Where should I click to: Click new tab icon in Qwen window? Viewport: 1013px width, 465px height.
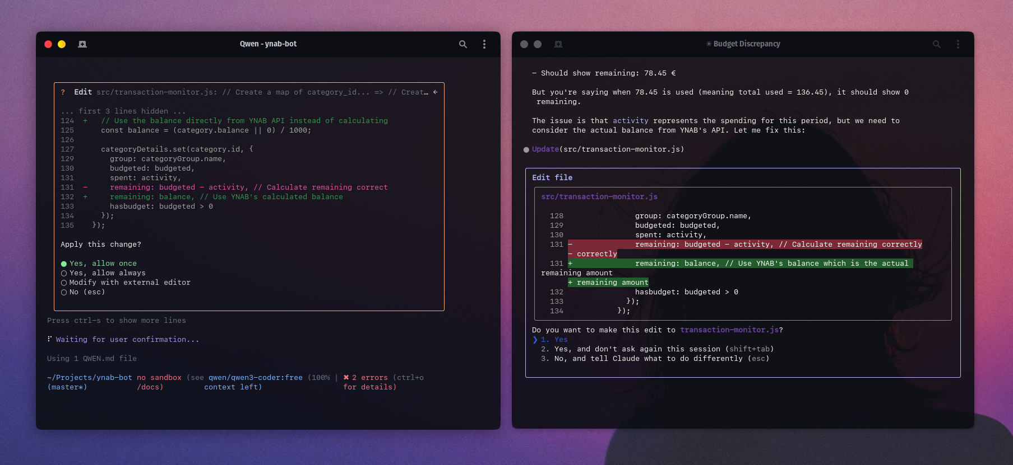pos(82,44)
